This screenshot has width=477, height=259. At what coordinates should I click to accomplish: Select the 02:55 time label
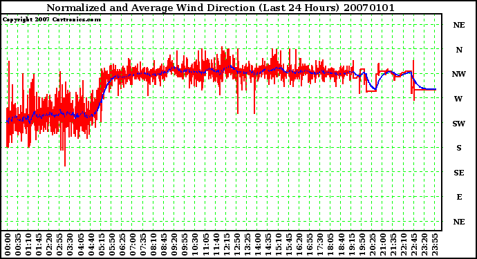59,244
